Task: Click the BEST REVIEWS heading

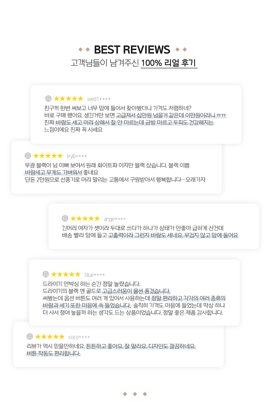Action: point(132,50)
